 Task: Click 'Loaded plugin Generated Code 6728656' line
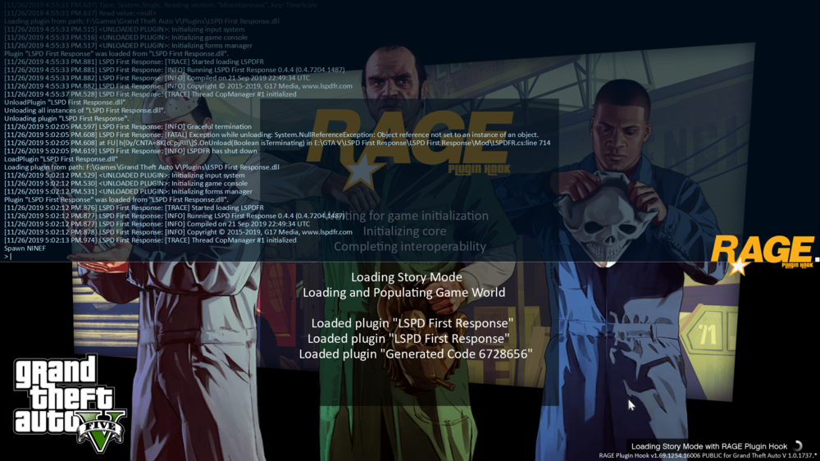(416, 354)
